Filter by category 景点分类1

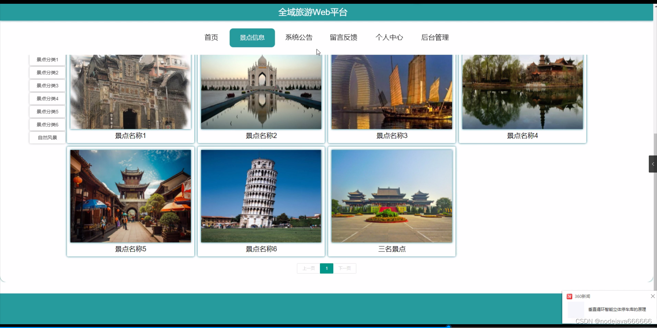click(47, 59)
